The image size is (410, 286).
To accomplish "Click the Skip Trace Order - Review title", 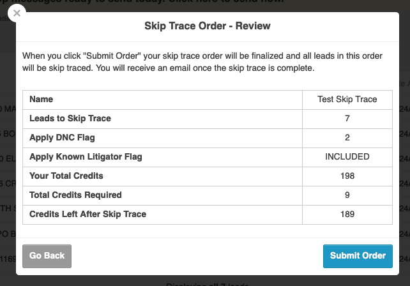I will [208, 26].
